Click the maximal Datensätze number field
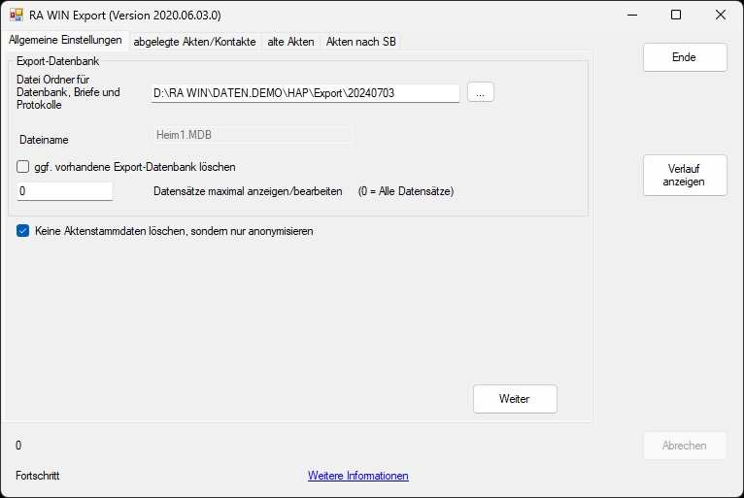Viewport: 744px width, 498px height. point(64,191)
